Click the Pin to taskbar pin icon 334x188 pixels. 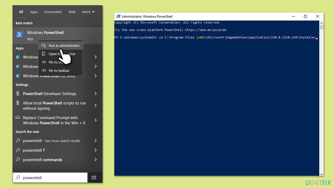(44, 70)
